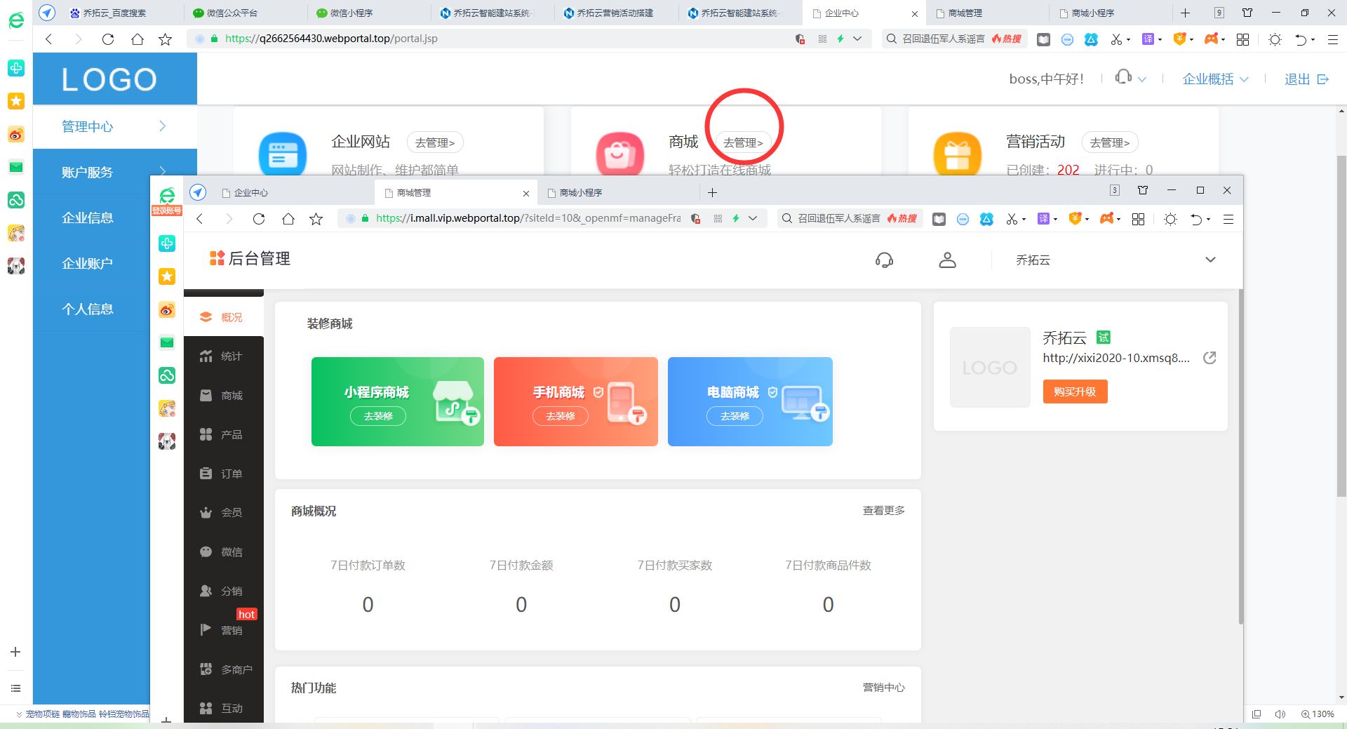Expand the 乔拓云 account dropdown chevron
Screen dimensions: 1347x729
tap(1210, 260)
